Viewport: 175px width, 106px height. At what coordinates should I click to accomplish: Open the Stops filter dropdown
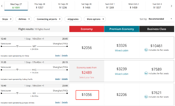(6, 19)
